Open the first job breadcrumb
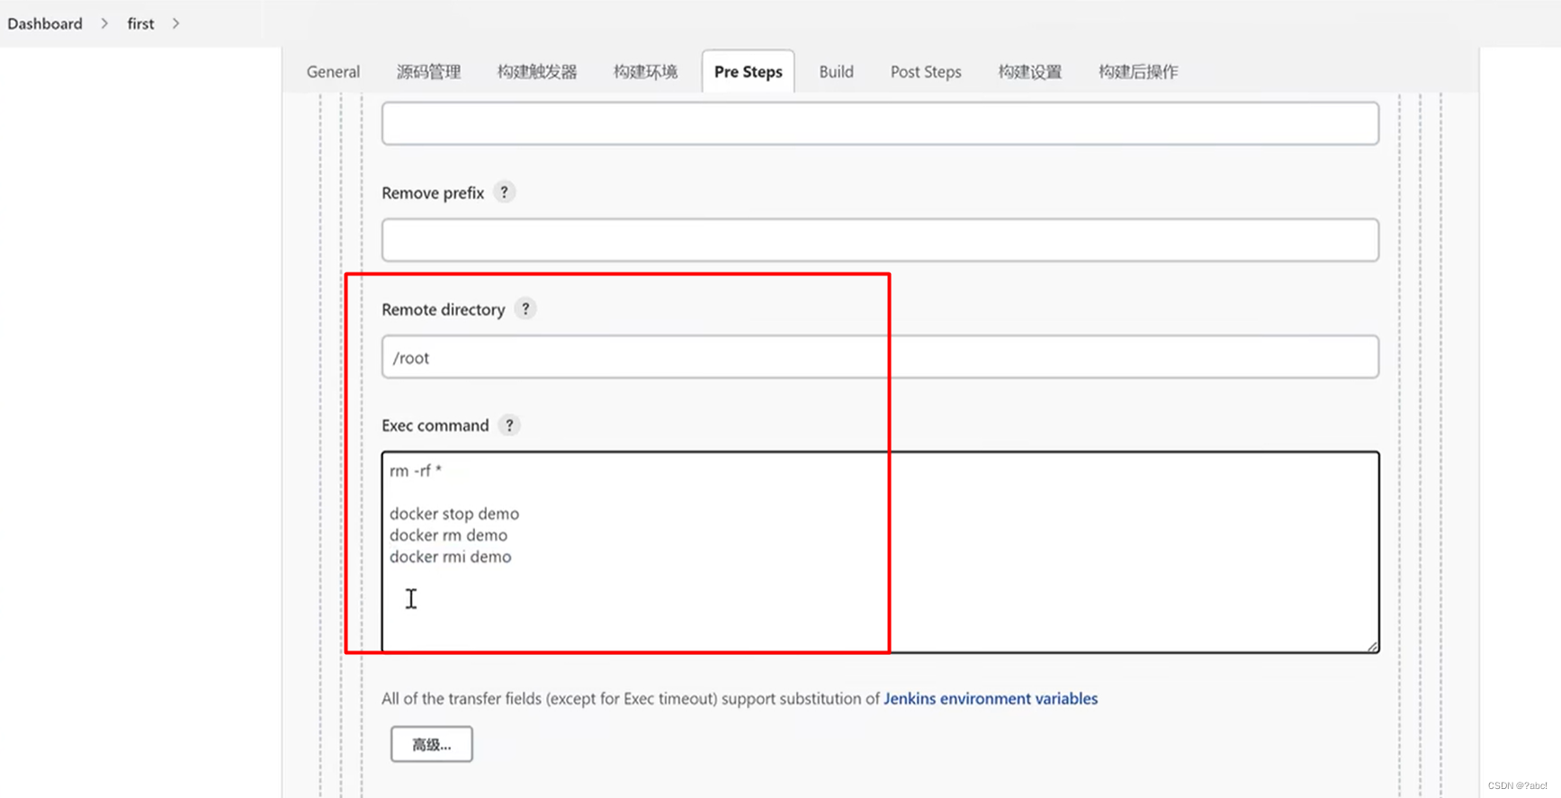Viewport: 1561px width, 798px height. [x=140, y=23]
